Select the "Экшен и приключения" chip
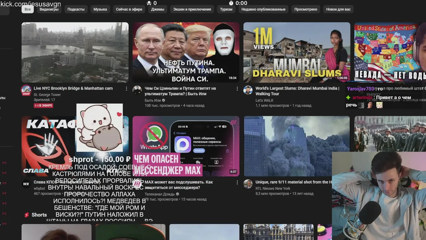Screen dimensions: 426x240 [x=192, y=9]
